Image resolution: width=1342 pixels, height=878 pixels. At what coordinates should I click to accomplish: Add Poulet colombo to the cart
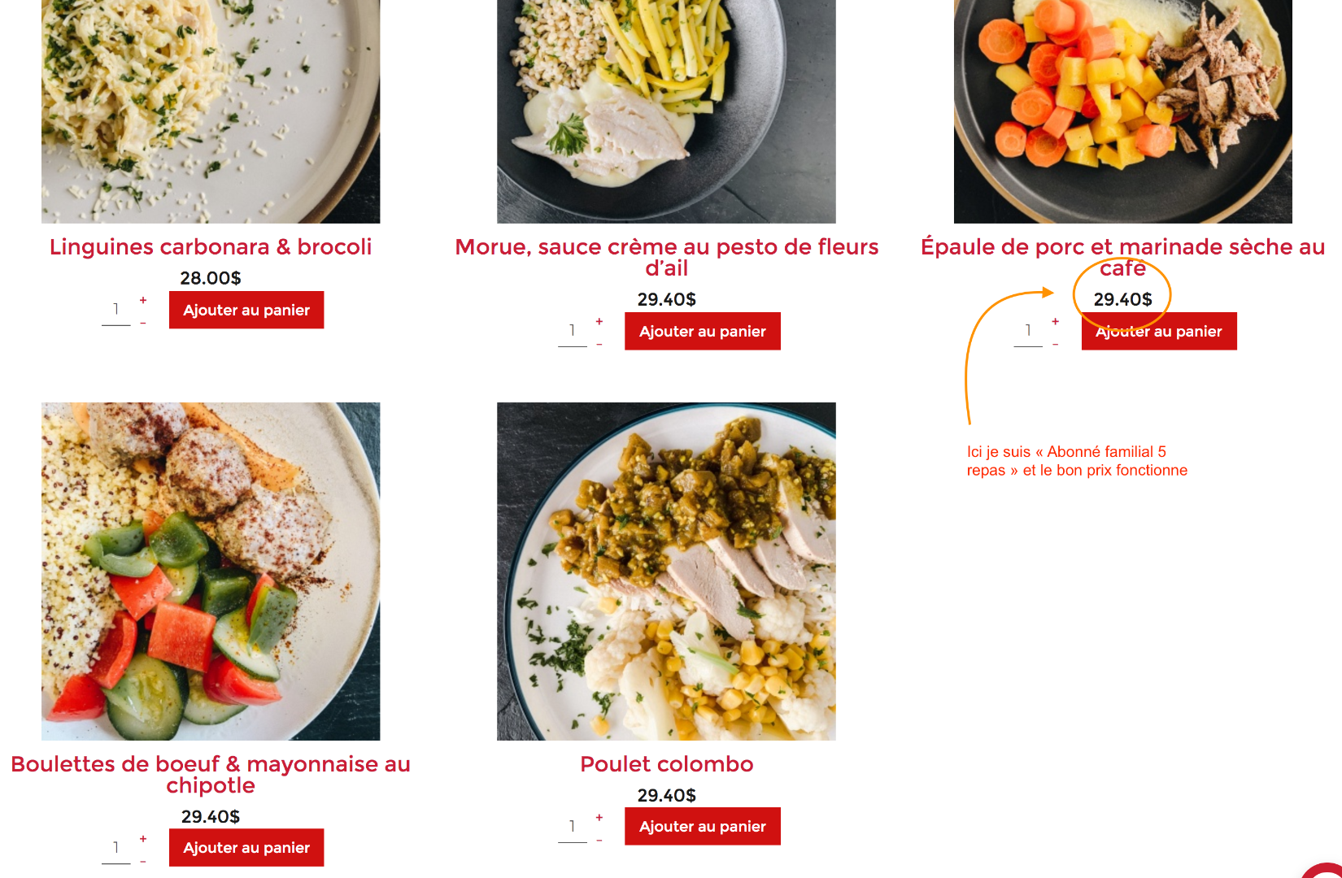click(703, 827)
